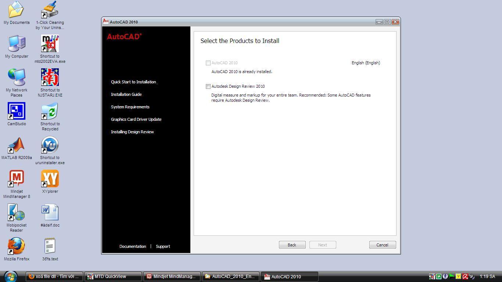This screenshot has width=502, height=282.
Task: Click the Cancel button
Action: point(383,245)
